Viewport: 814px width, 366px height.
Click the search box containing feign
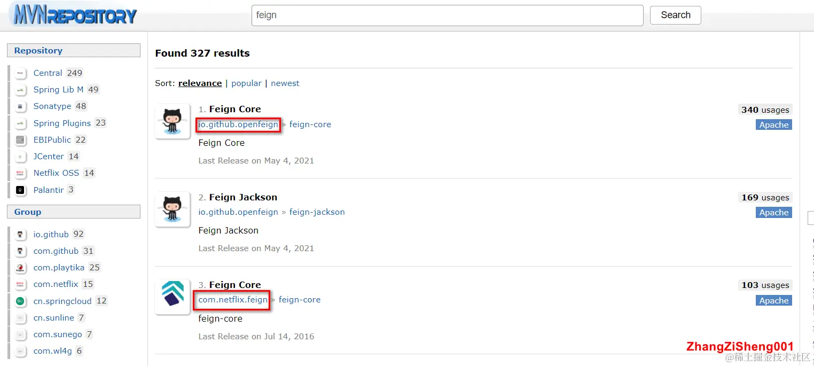tap(447, 15)
